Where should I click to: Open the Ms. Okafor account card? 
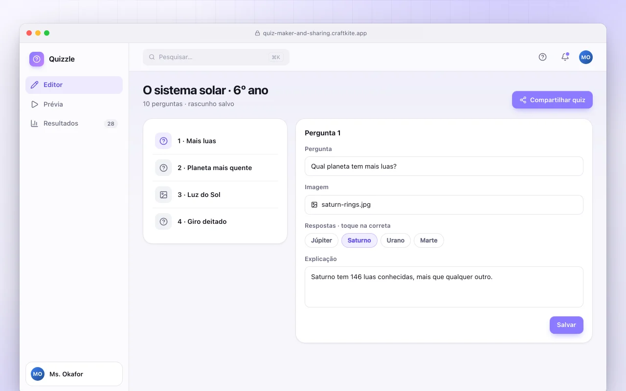click(x=74, y=374)
